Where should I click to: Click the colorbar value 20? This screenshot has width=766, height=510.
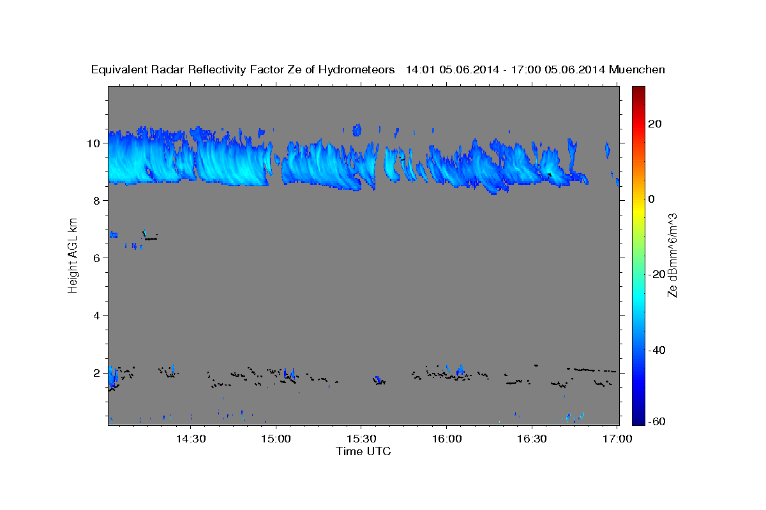tap(655, 124)
